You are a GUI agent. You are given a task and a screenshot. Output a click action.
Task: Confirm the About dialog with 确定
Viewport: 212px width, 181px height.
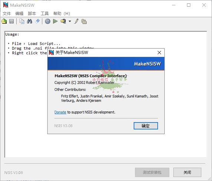[146, 126]
